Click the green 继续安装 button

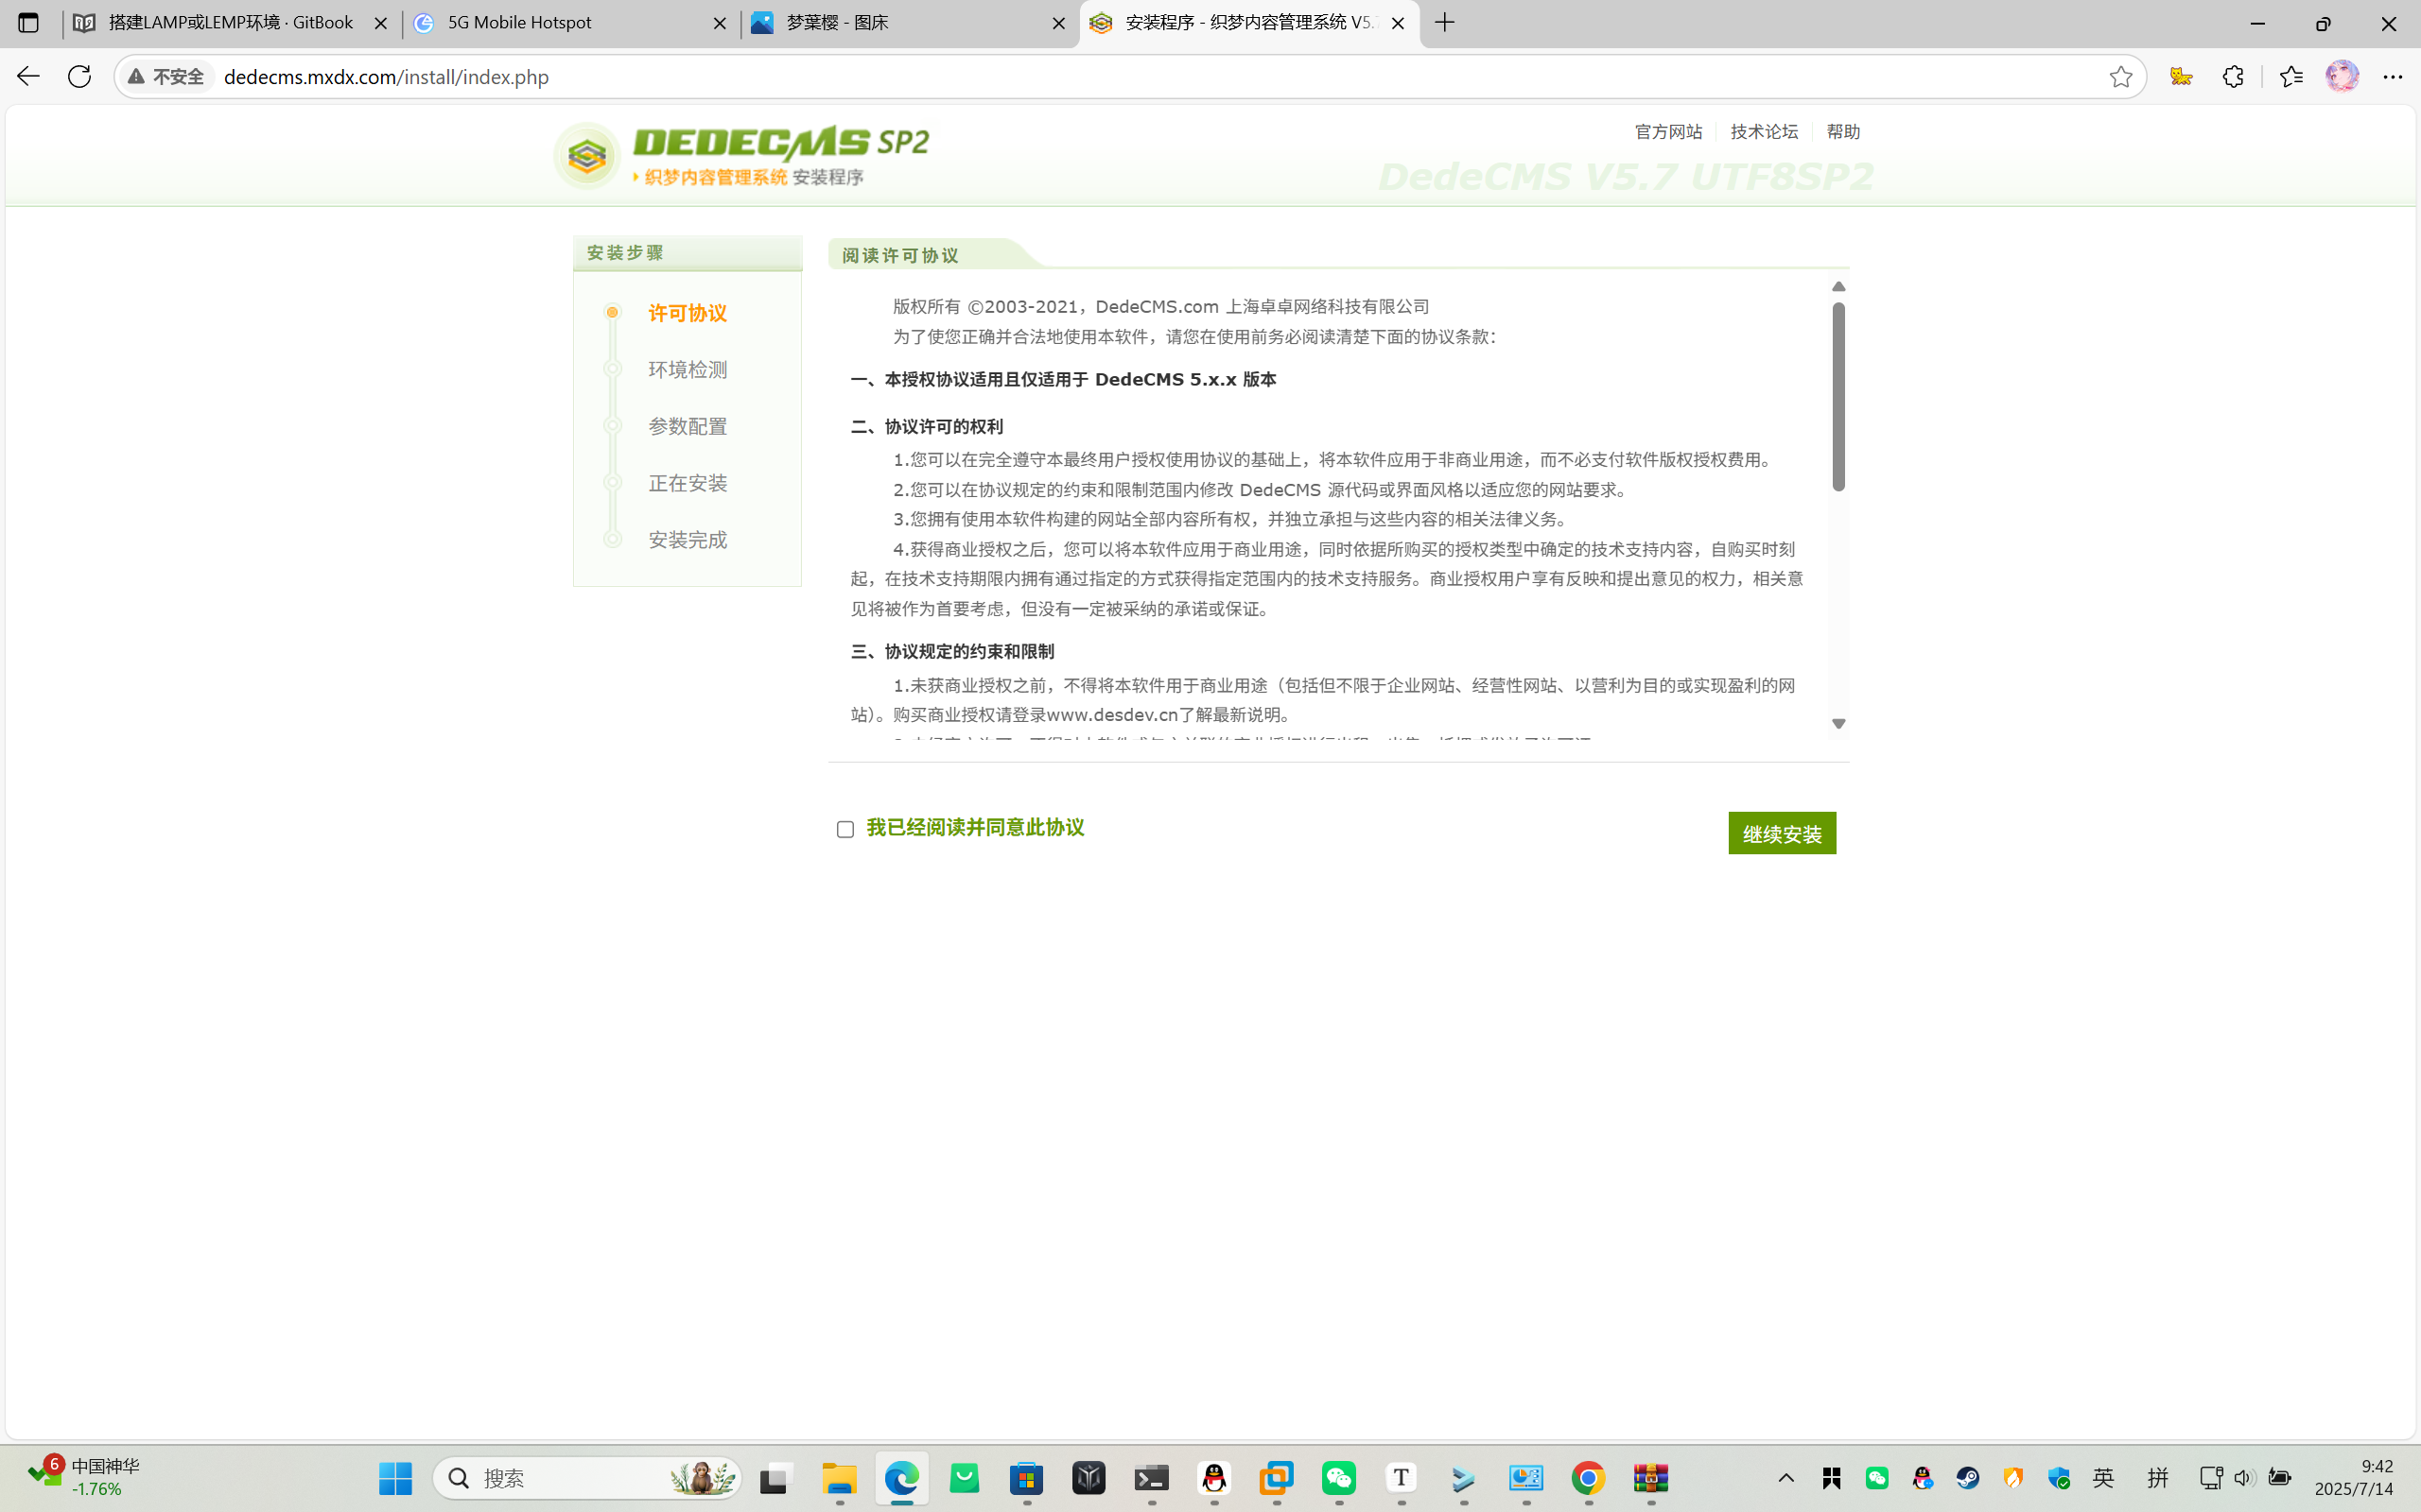pyautogui.click(x=1782, y=833)
